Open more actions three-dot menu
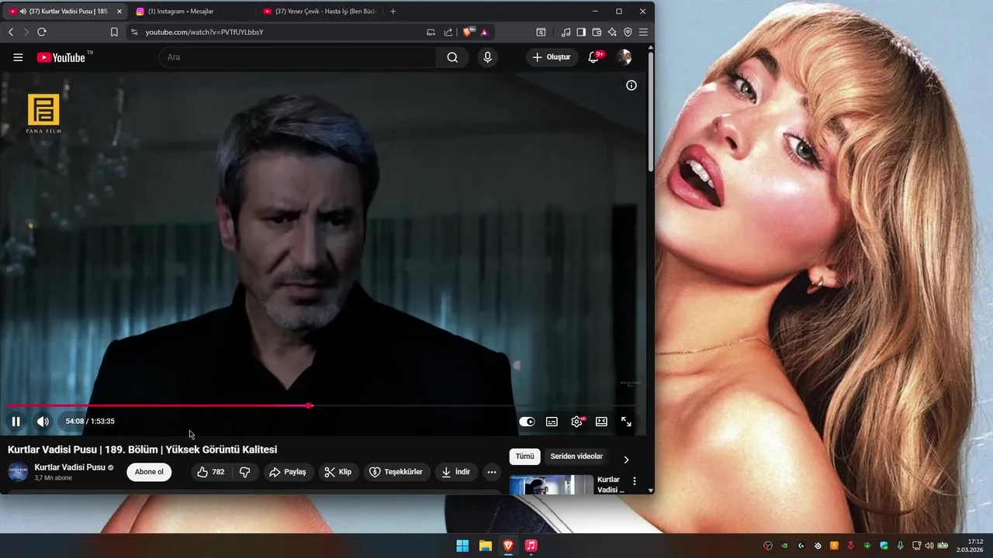993x558 pixels. point(491,472)
